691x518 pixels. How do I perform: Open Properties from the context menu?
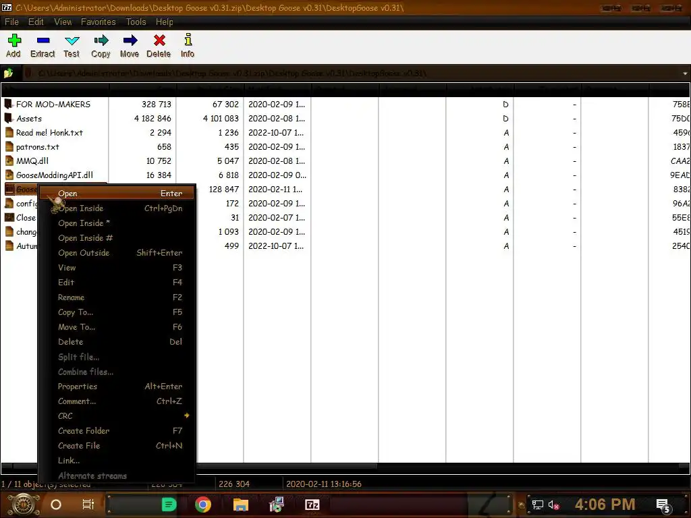click(117, 386)
